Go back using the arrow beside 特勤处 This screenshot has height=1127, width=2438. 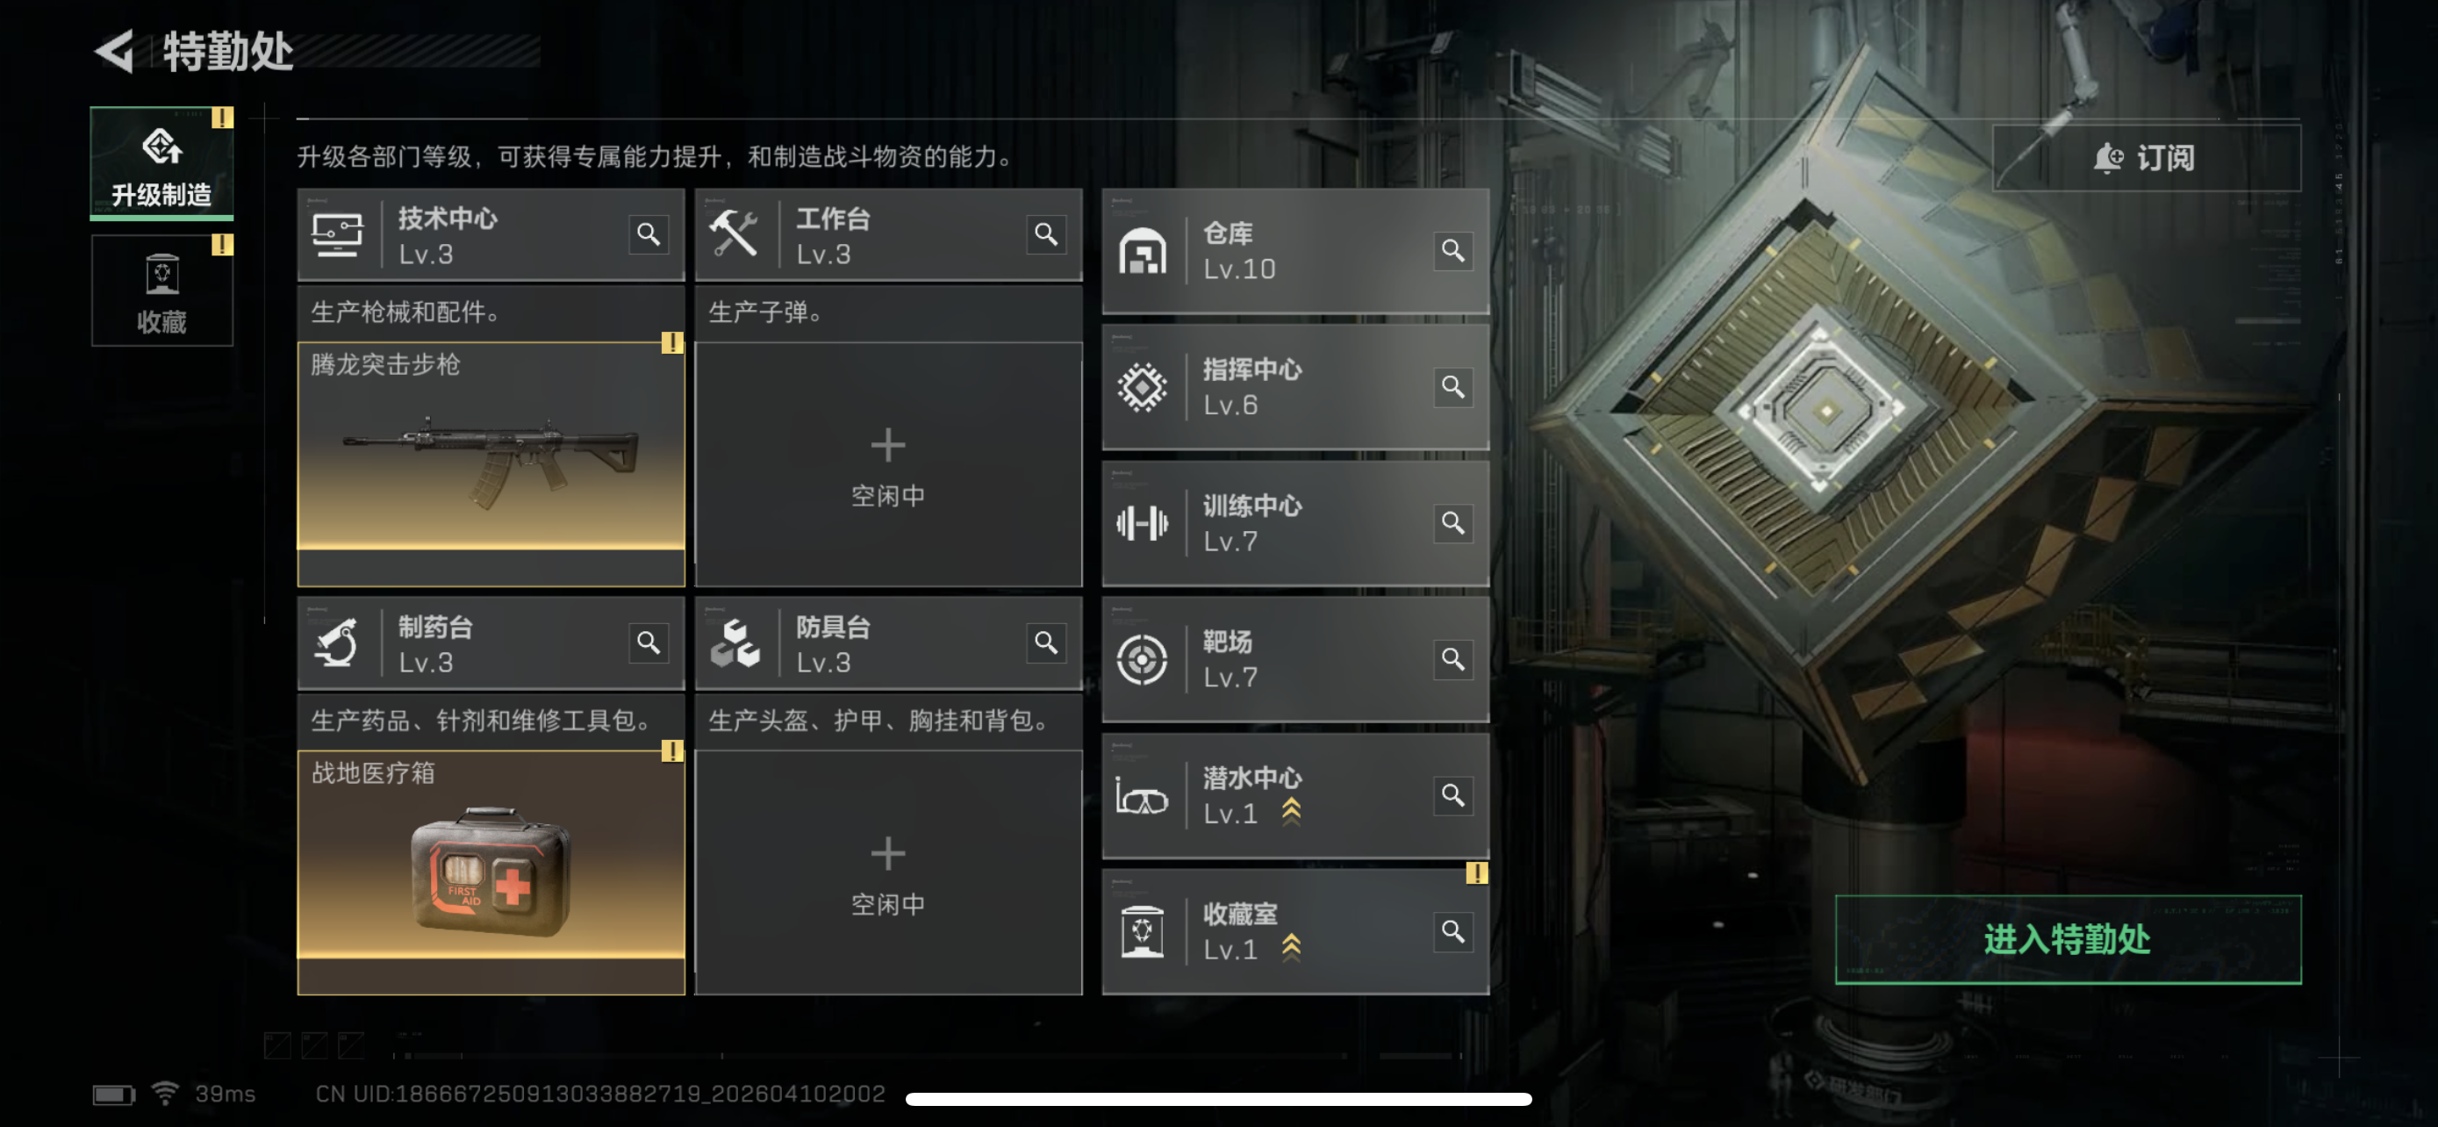pos(116,51)
